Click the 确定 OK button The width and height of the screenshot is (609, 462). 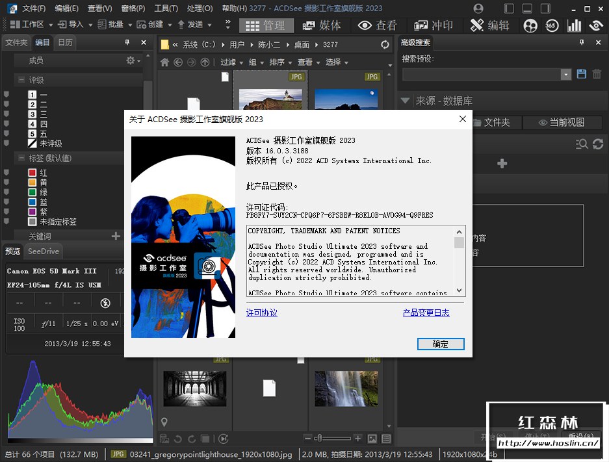point(441,344)
